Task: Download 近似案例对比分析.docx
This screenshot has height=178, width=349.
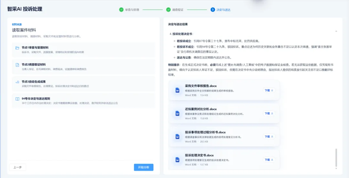Action: [x=269, y=113]
